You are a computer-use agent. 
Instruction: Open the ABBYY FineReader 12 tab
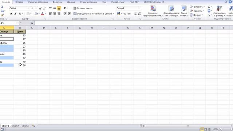154,2
